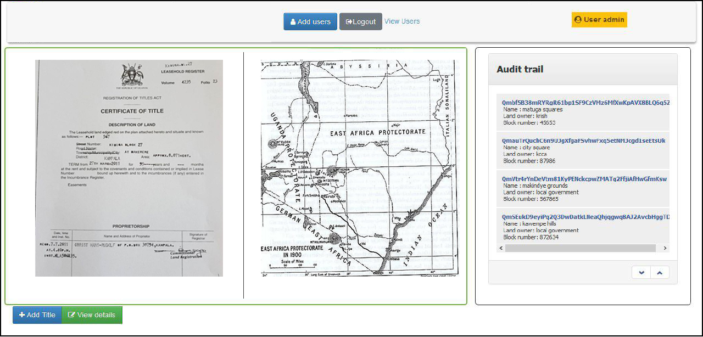Click the 'Land owner: krish' line

525,116
